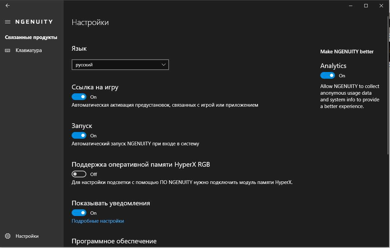Toggle Показывать уведомления switch off

[79, 213]
